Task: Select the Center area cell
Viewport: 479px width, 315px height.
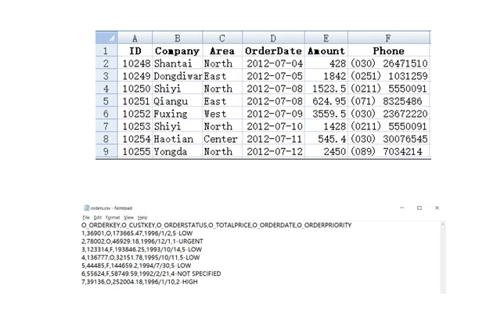Action: 222,139
